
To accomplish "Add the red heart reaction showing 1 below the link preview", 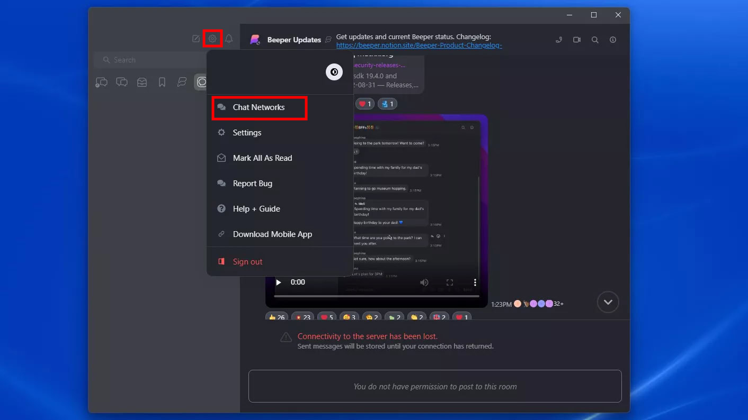I will [x=364, y=104].
